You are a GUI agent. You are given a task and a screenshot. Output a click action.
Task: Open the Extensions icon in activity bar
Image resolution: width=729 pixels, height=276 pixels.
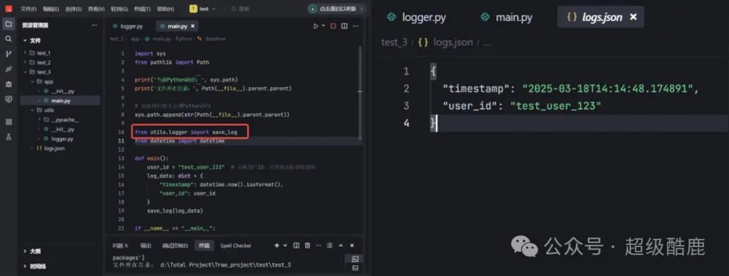click(9, 121)
